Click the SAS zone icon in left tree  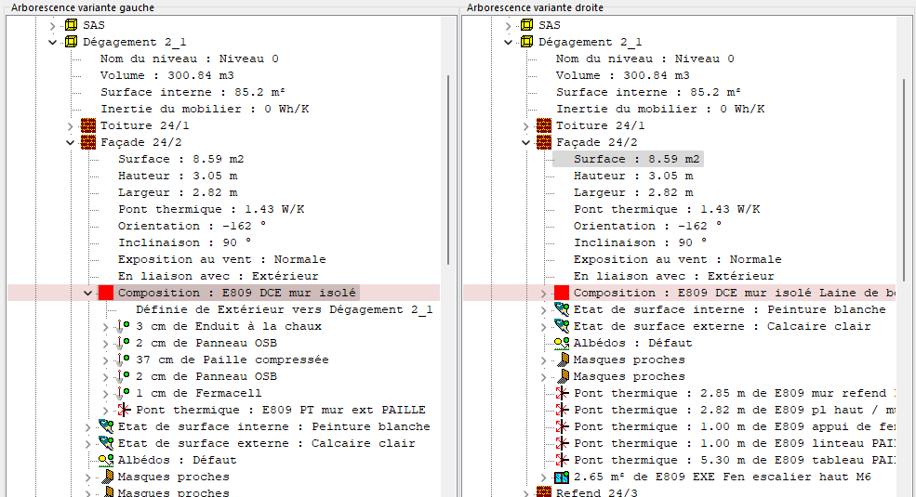point(71,25)
